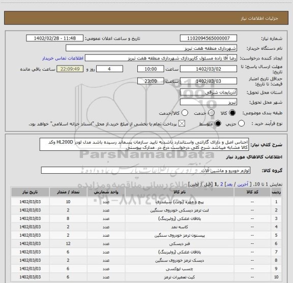This screenshot has height=283, width=293.
Task: Click the تعداد / مقدار column header
Action: [x=68, y=192]
